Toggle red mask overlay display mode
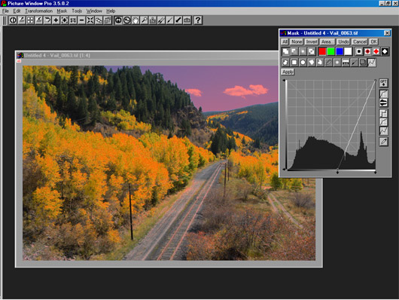 tap(367, 51)
